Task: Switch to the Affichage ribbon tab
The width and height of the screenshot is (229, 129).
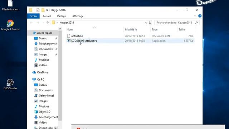Action: tap(78, 16)
